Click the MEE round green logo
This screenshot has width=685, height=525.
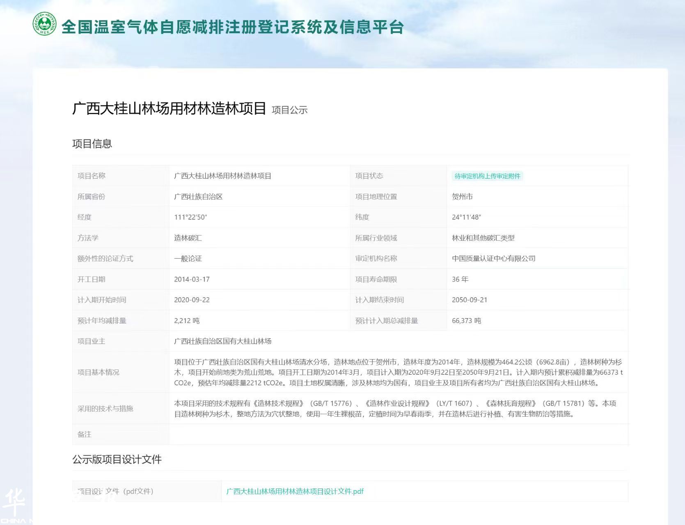tap(44, 24)
